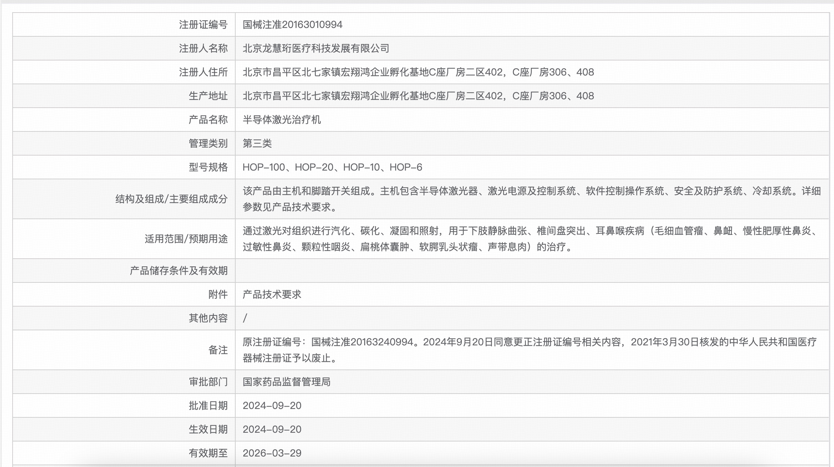Click model specification HOP-100 text

tap(266, 167)
